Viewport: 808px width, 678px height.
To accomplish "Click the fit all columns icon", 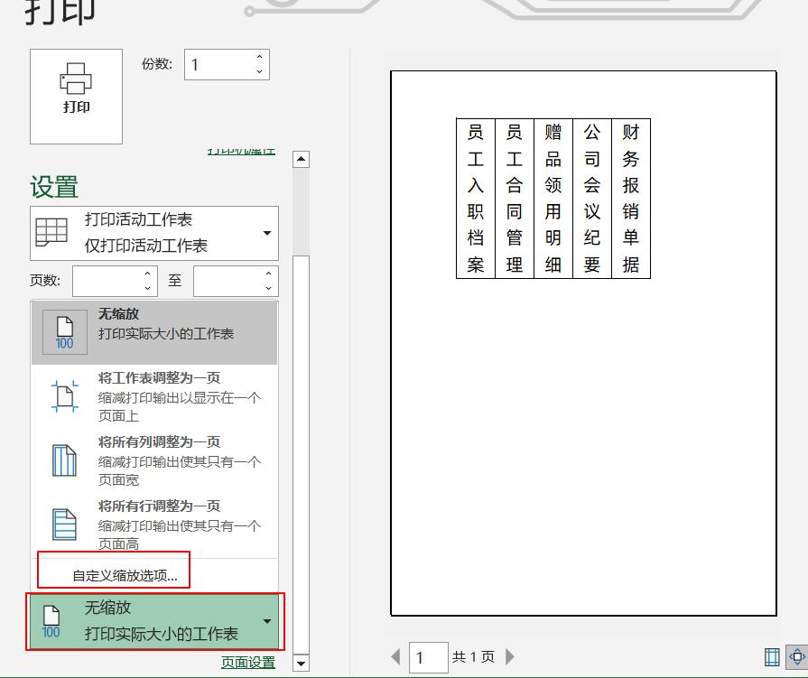I will (64, 460).
